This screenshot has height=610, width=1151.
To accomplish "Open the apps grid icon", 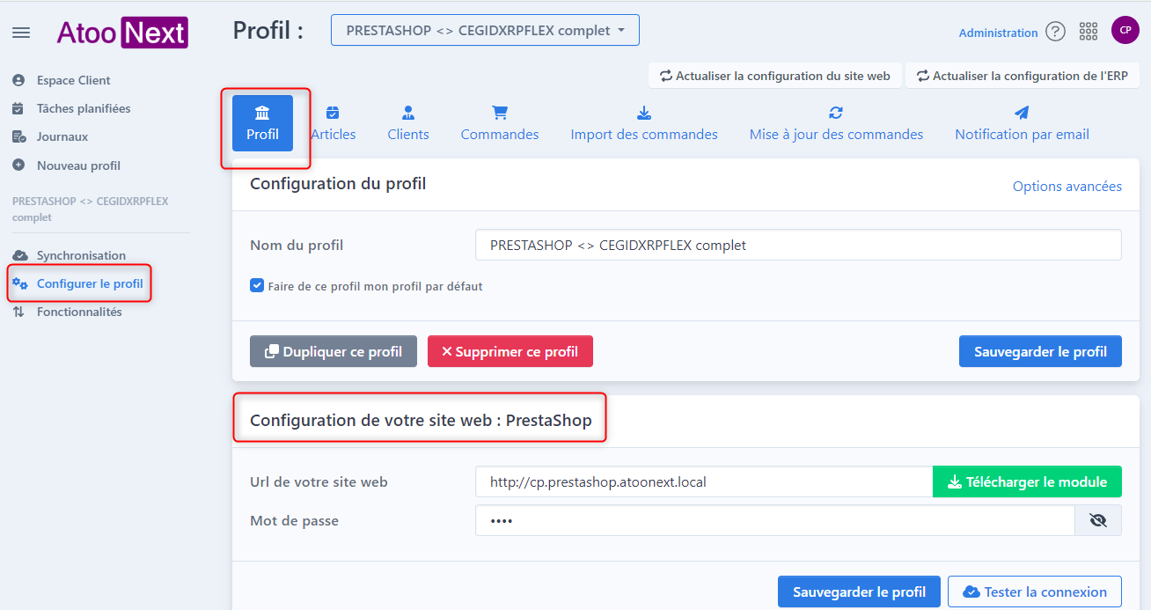I will [x=1089, y=32].
